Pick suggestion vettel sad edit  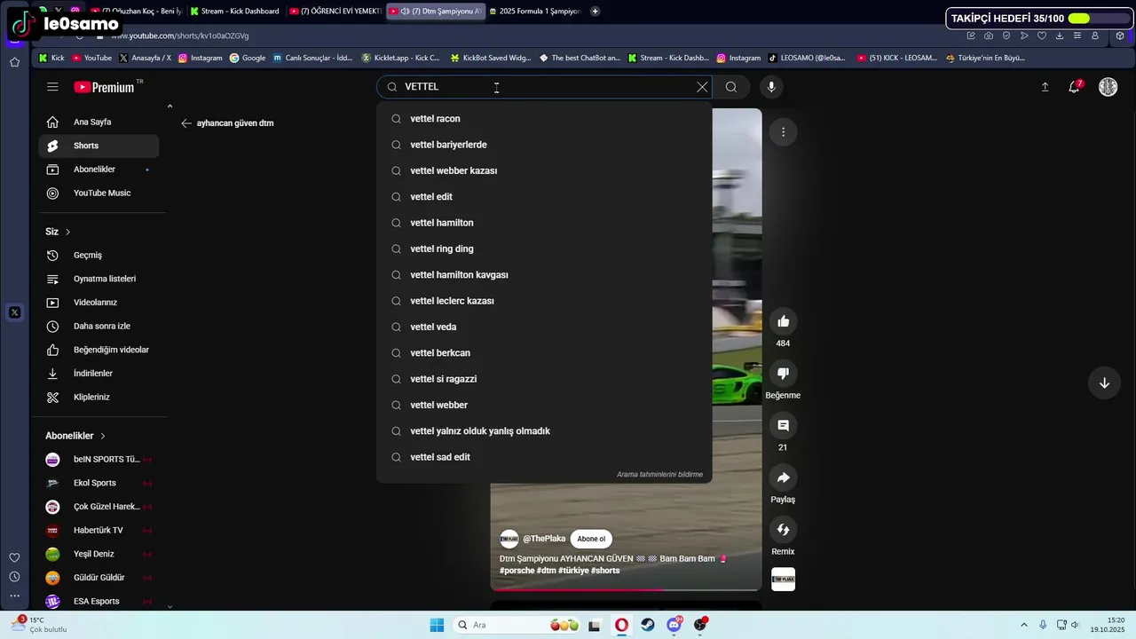[x=544, y=457]
